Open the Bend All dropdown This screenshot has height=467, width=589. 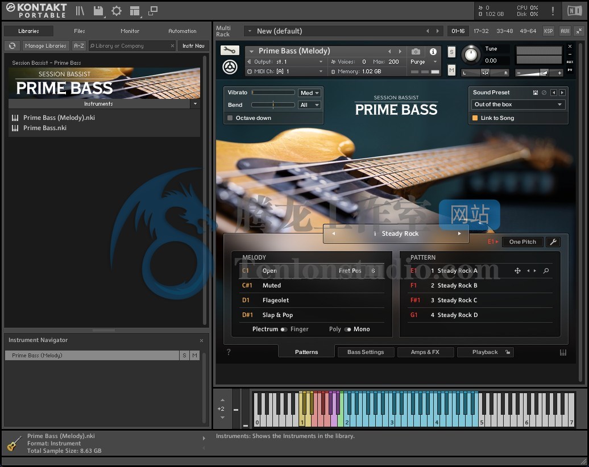[309, 105]
